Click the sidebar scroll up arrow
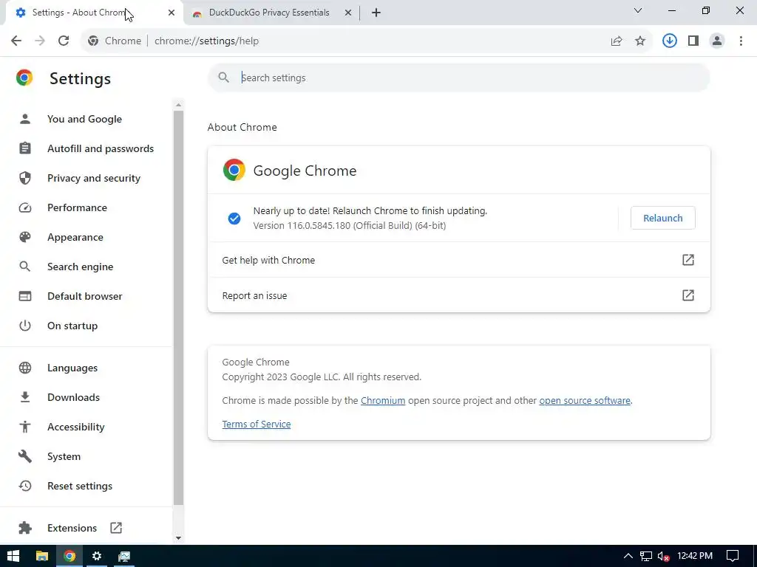The width and height of the screenshot is (757, 567). pyautogui.click(x=179, y=105)
